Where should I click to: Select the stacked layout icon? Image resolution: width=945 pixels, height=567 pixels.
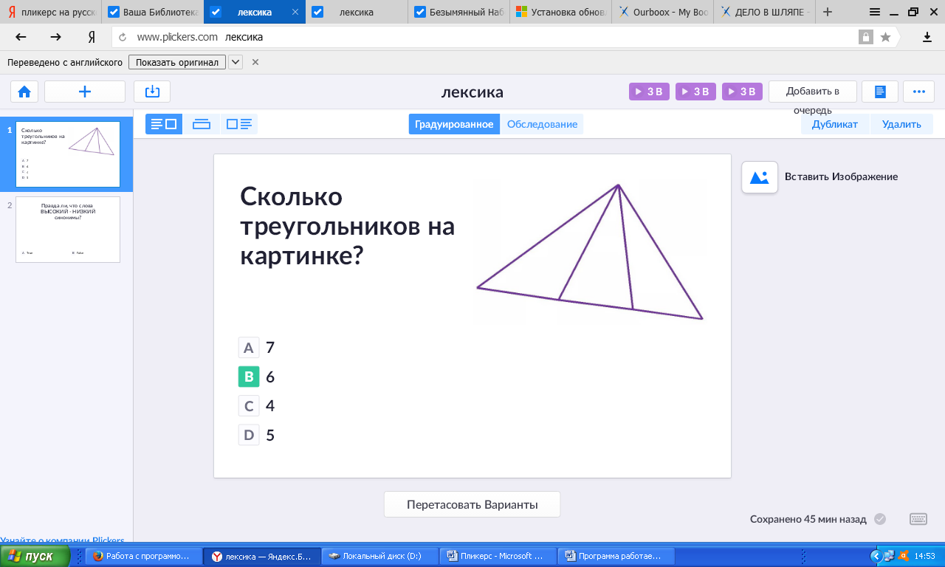pyautogui.click(x=202, y=124)
